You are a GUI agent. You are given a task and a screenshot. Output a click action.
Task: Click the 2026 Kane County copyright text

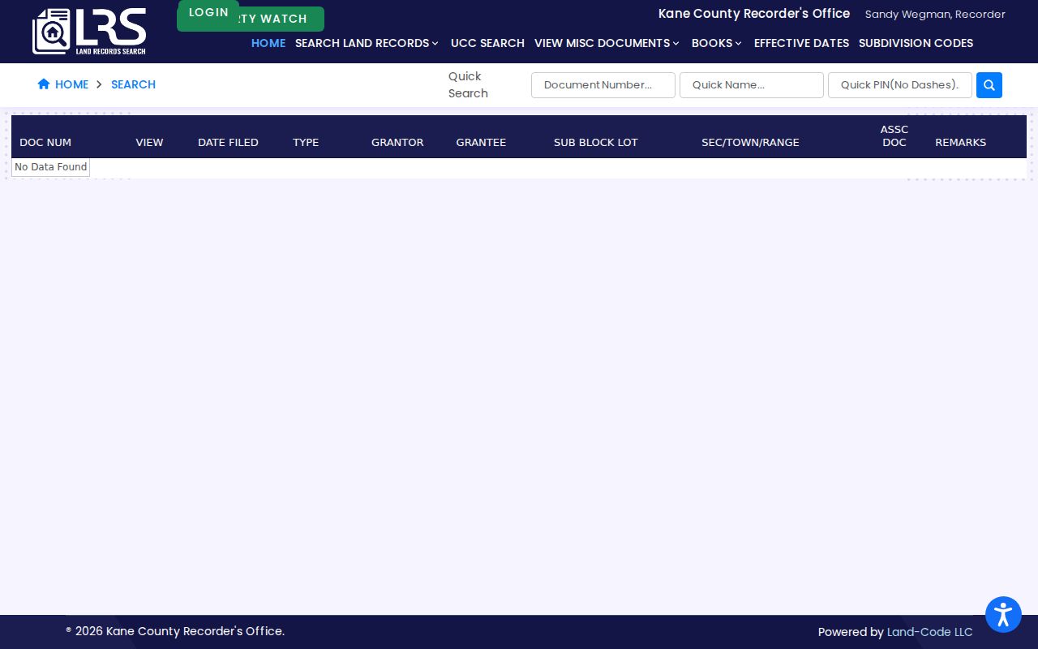click(175, 631)
